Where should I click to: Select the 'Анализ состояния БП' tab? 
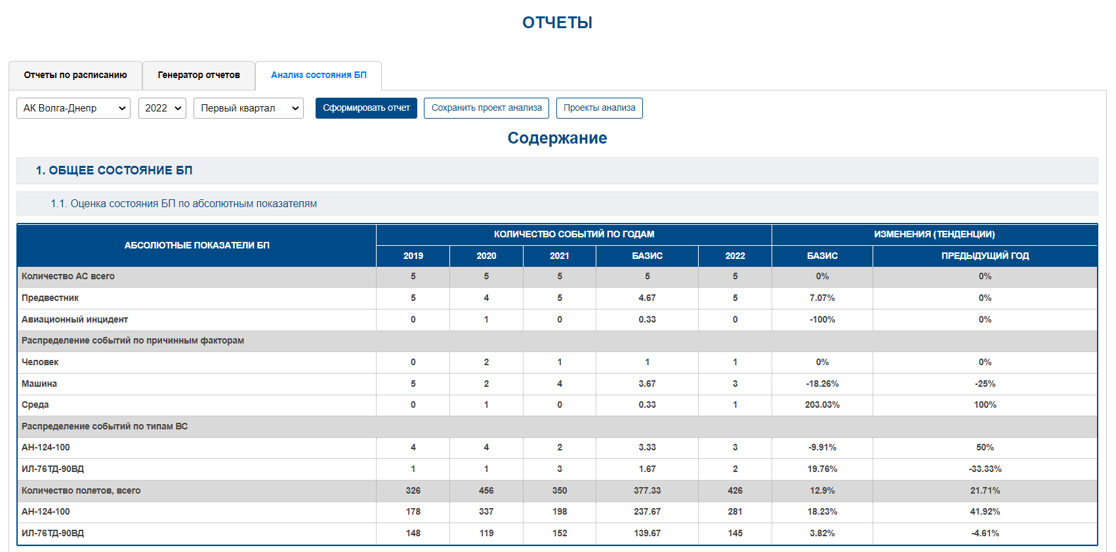(x=319, y=75)
